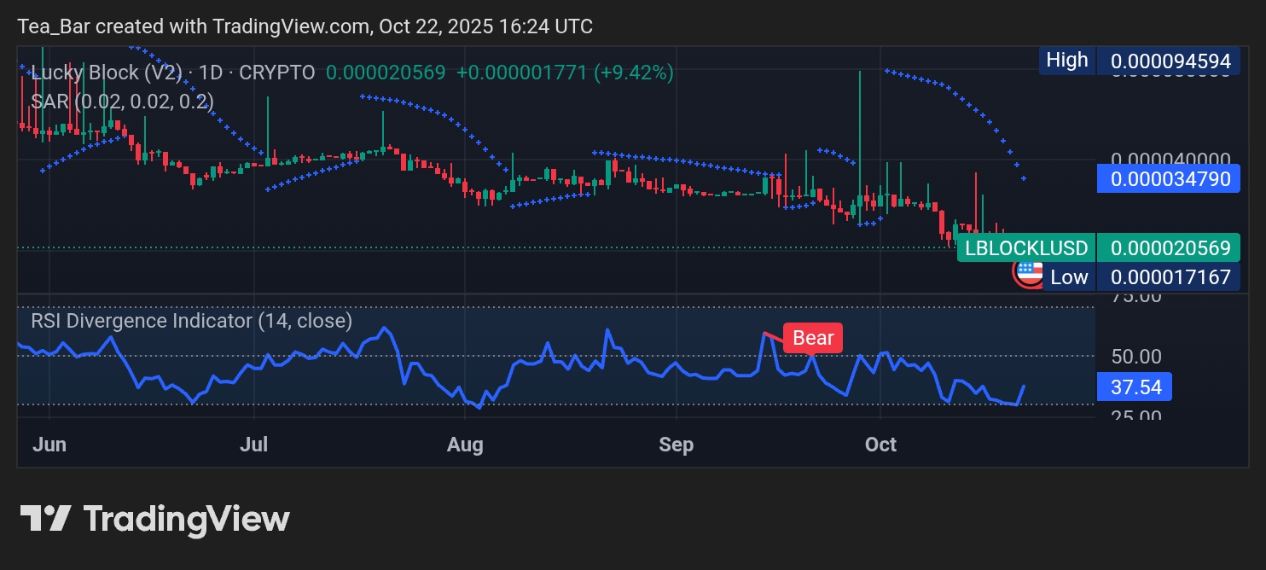Click the Jul label on time axis
Image resolution: width=1266 pixels, height=570 pixels.
tap(254, 445)
